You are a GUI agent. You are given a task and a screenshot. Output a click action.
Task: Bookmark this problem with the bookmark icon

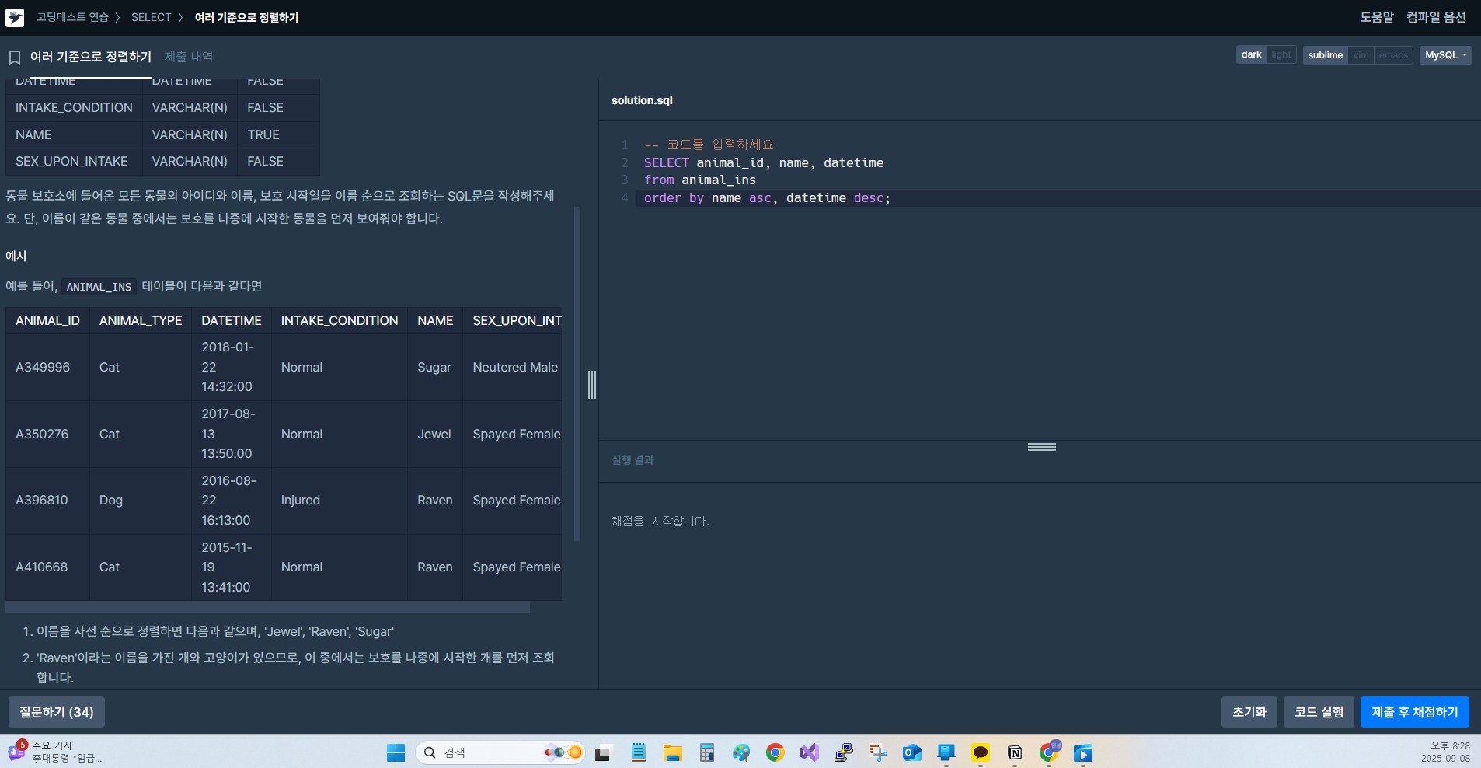[14, 58]
